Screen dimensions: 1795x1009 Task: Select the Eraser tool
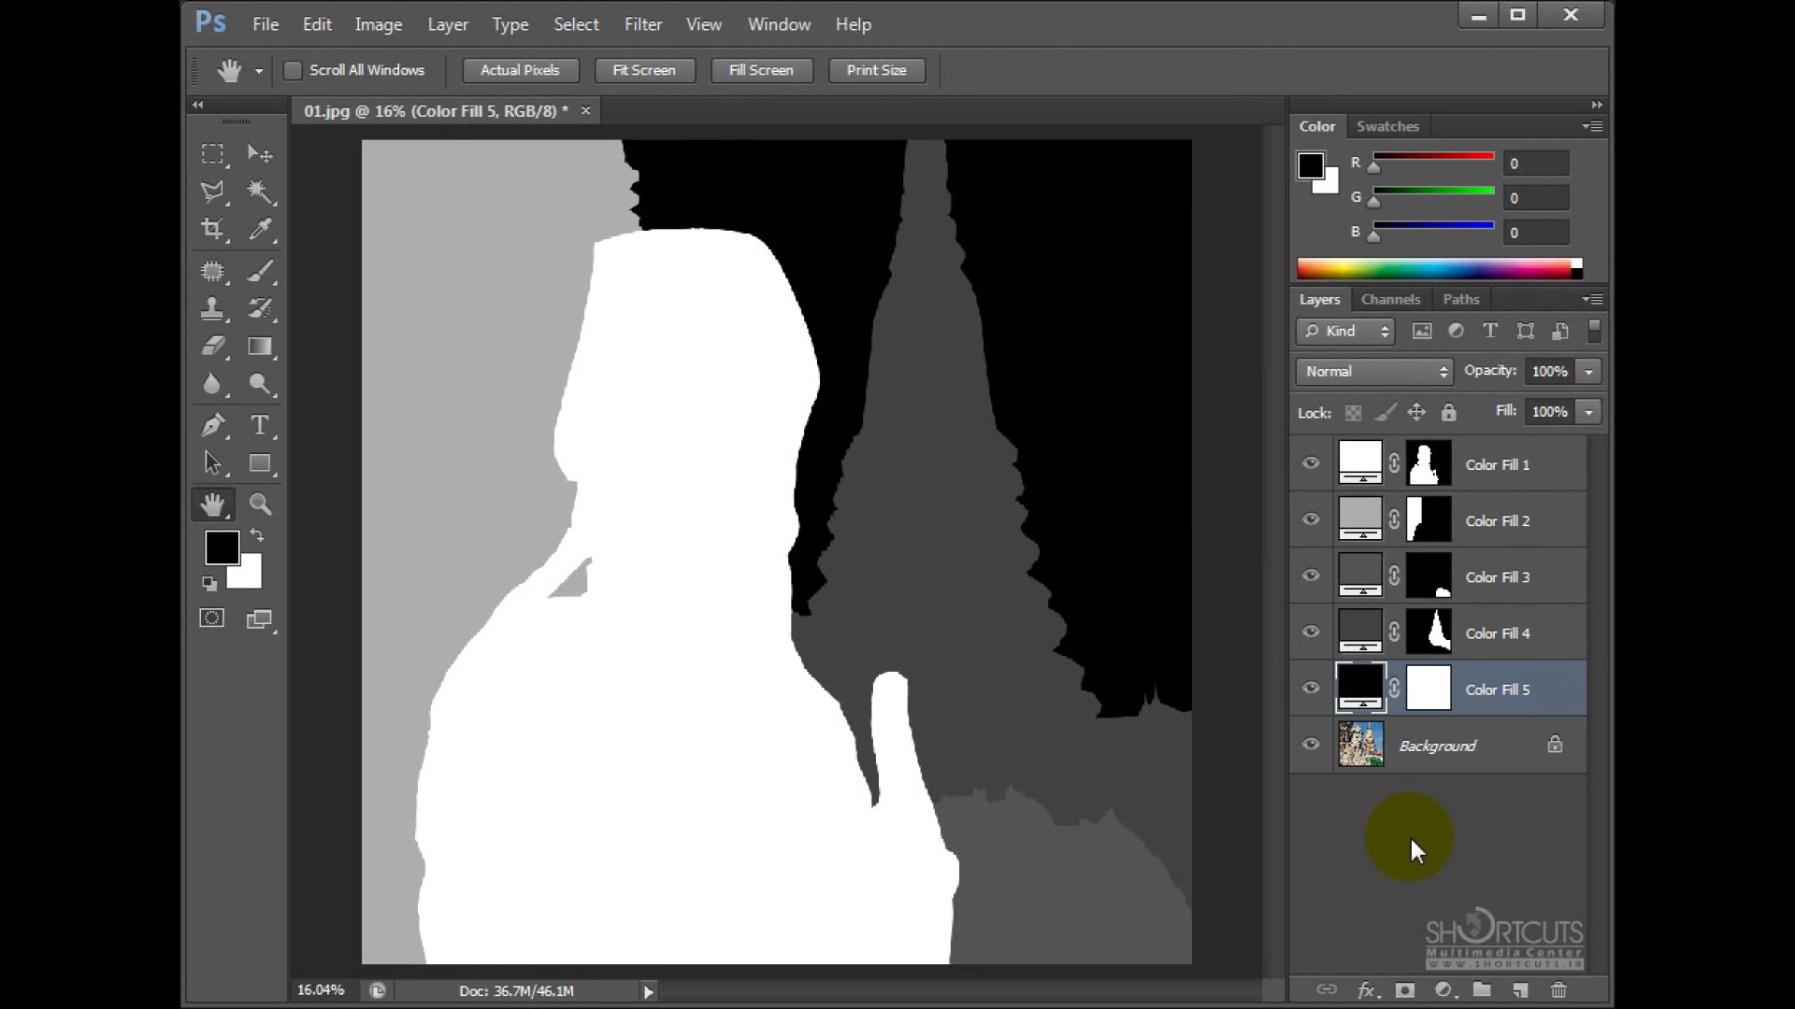(213, 347)
